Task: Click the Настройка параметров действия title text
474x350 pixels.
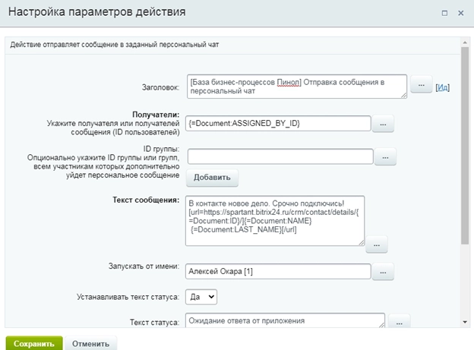Action: click(97, 12)
